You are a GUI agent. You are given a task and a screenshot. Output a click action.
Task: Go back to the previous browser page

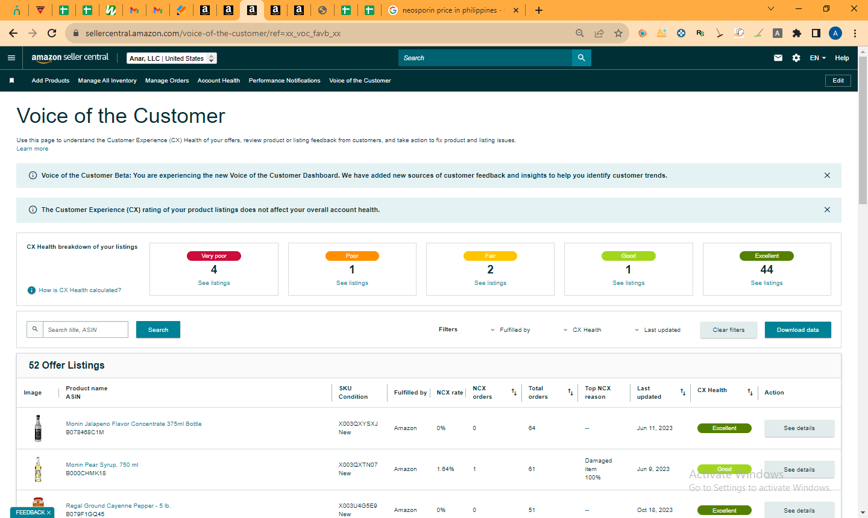click(x=13, y=33)
